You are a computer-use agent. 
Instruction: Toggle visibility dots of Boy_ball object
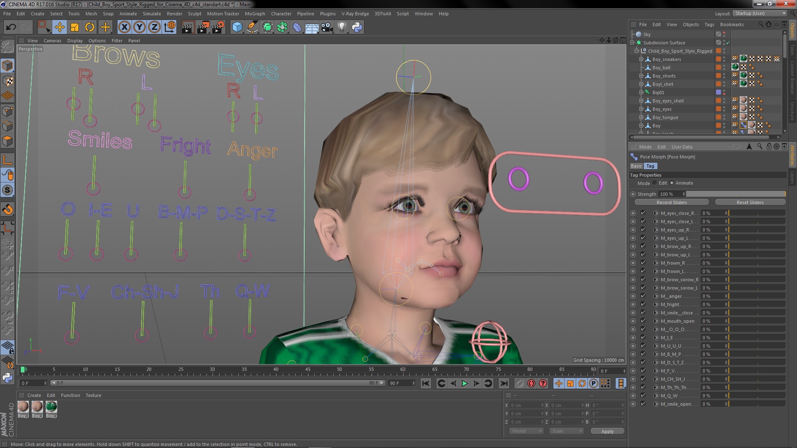pyautogui.click(x=724, y=68)
